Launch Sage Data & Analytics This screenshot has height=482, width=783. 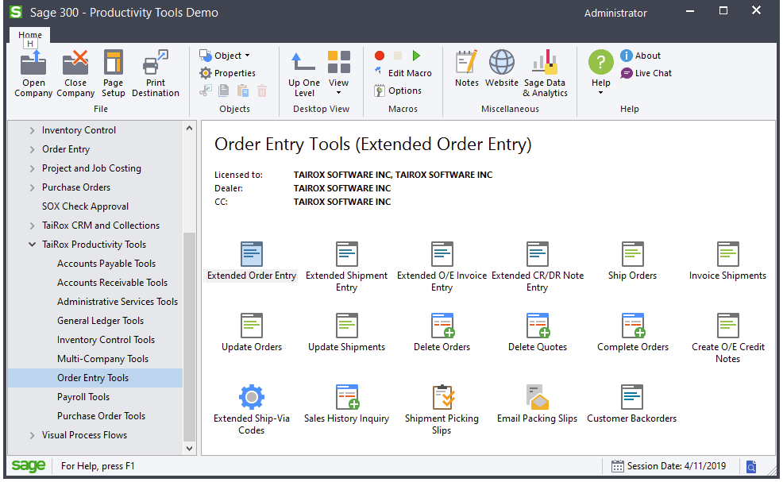(545, 73)
